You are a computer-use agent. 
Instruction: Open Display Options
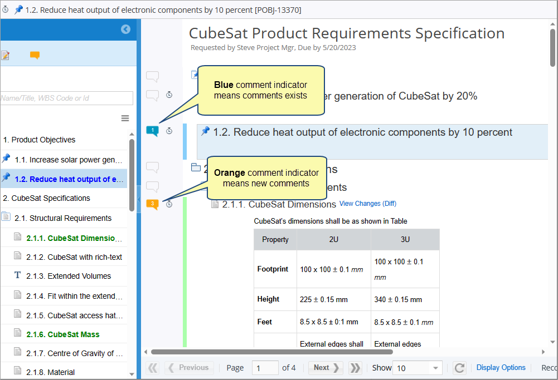pos(501,368)
